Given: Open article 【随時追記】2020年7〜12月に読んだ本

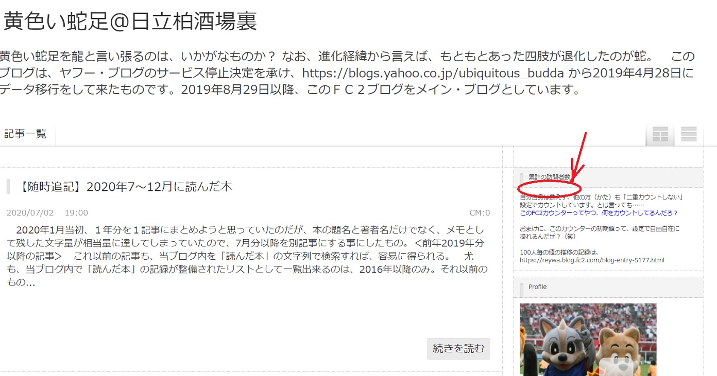Looking at the screenshot, I should click(x=124, y=187).
